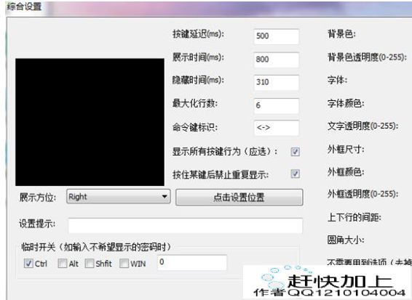Screen dimensions: 412x300
Task: Uncheck 按住某键后禁止重复显示 checkbox
Action: [x=295, y=174]
